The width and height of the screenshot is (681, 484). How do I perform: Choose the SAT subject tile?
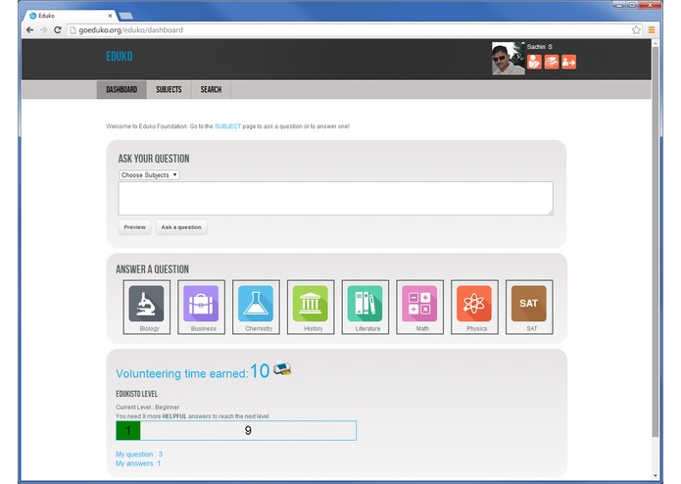(529, 307)
